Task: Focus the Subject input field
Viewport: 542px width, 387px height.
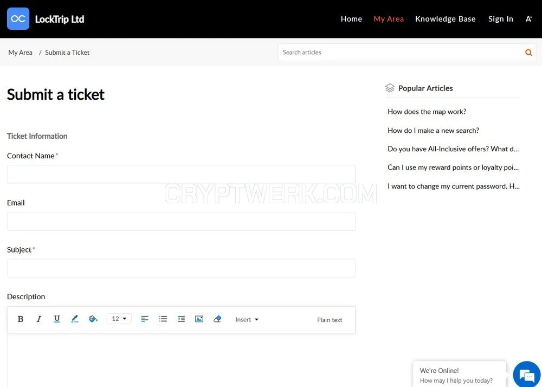Action: click(181, 268)
